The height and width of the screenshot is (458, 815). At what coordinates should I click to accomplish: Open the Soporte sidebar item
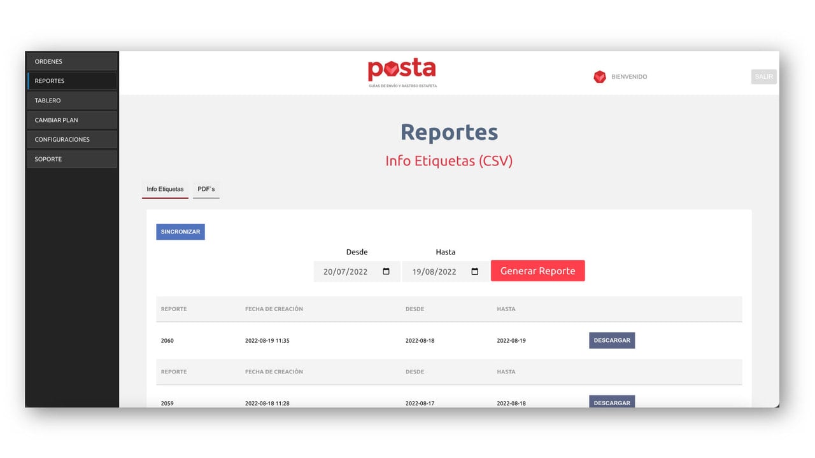click(x=72, y=159)
